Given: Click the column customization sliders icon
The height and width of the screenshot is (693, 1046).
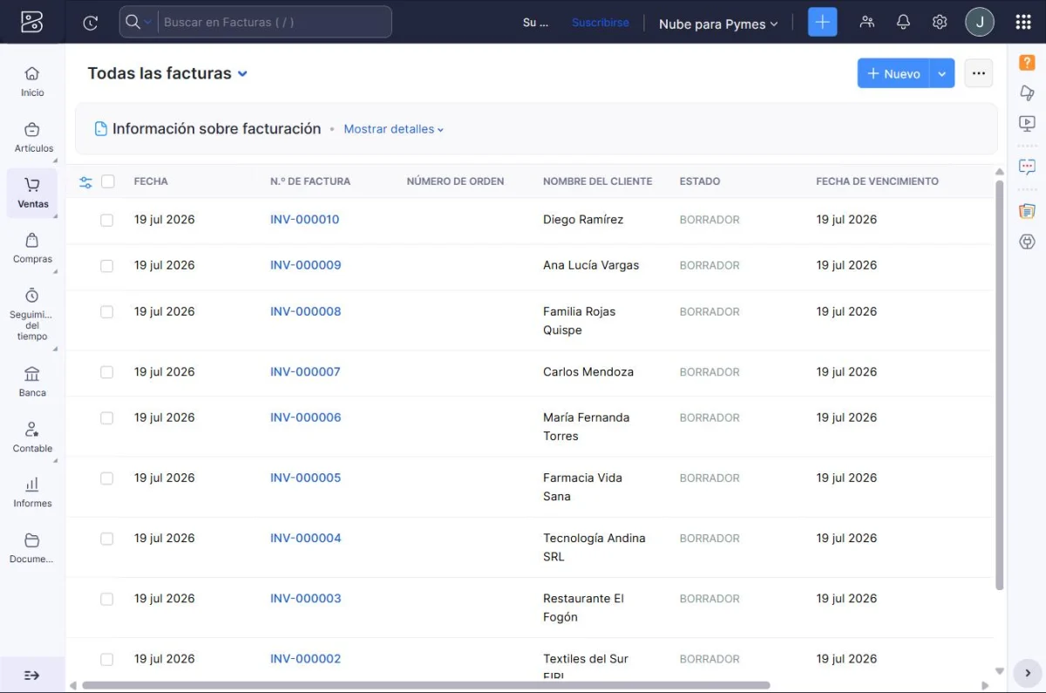Looking at the screenshot, I should 85,182.
